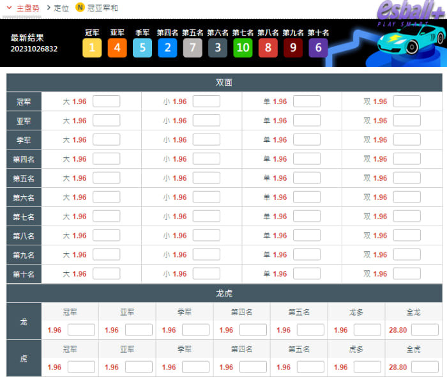
Task: Click the 第五名 row label in 双面
Action: pos(24,178)
